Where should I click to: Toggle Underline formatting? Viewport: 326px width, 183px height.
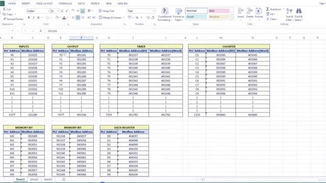[x=38, y=18]
